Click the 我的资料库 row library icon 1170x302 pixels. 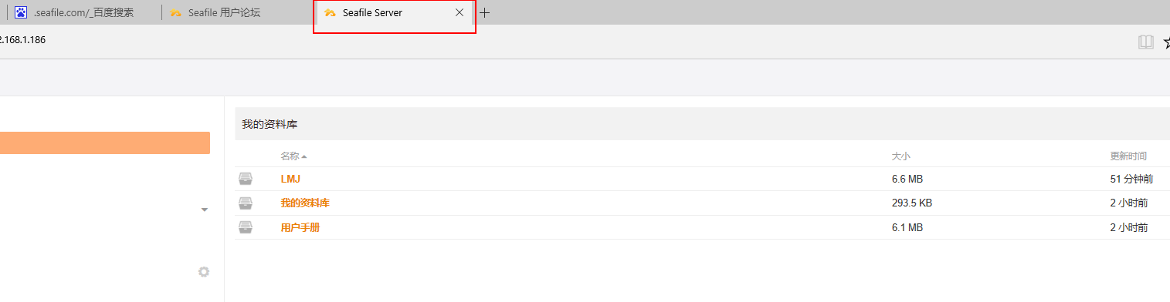click(246, 203)
